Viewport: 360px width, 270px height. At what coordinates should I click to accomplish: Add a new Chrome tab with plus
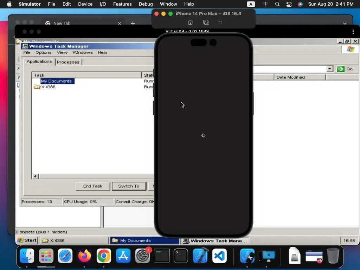pos(133,24)
